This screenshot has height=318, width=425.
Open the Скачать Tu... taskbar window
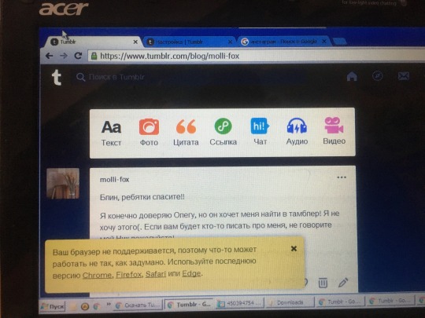[x=139, y=305]
